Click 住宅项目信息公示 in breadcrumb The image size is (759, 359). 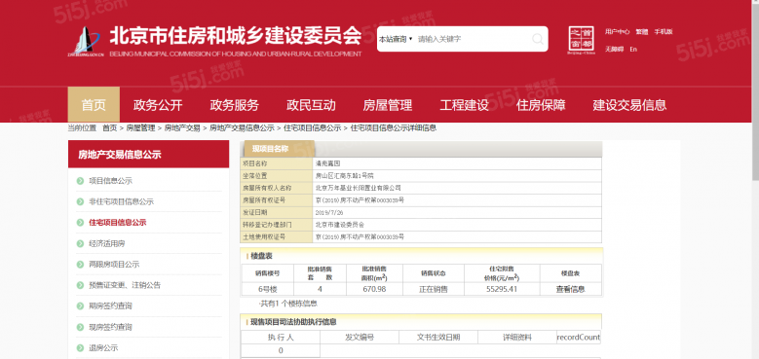[312, 128]
